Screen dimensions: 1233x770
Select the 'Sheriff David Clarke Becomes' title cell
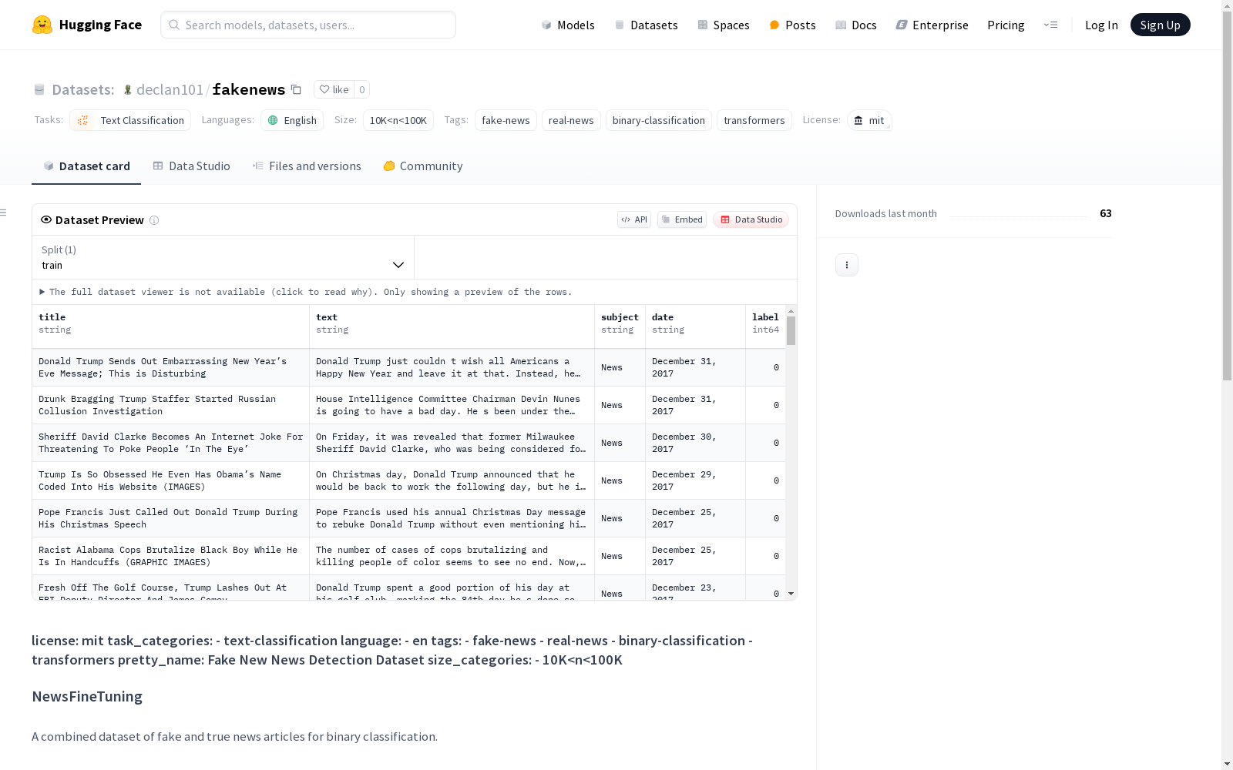(170, 443)
